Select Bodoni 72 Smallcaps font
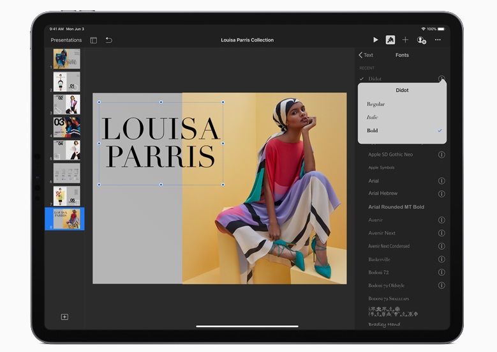Viewport: 497px width, 352px height. coord(389,299)
